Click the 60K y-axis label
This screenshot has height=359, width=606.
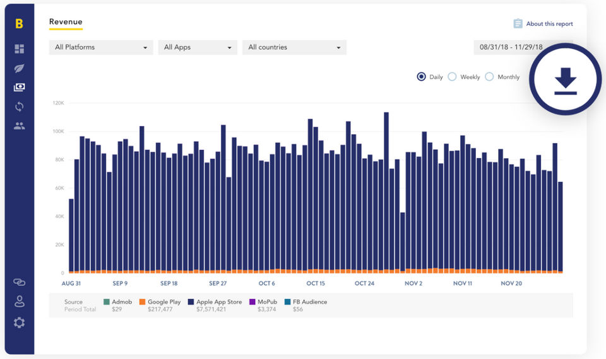pyautogui.click(x=59, y=188)
